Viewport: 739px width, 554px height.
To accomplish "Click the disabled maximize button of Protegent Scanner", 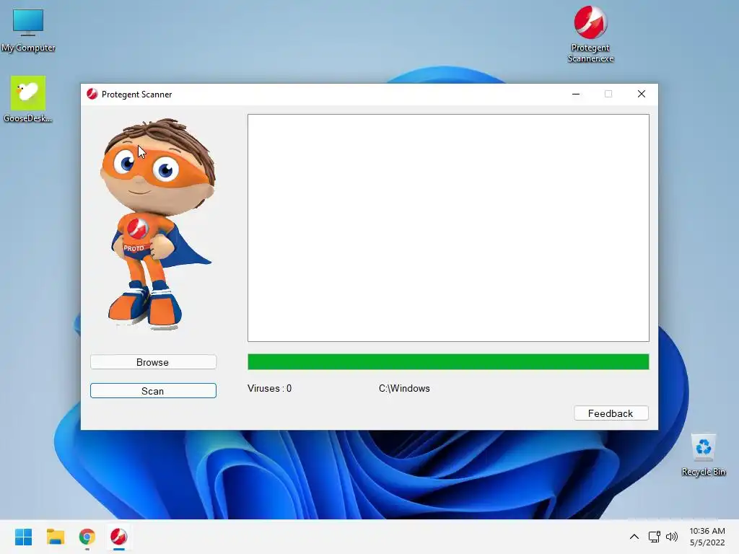I will [608, 94].
